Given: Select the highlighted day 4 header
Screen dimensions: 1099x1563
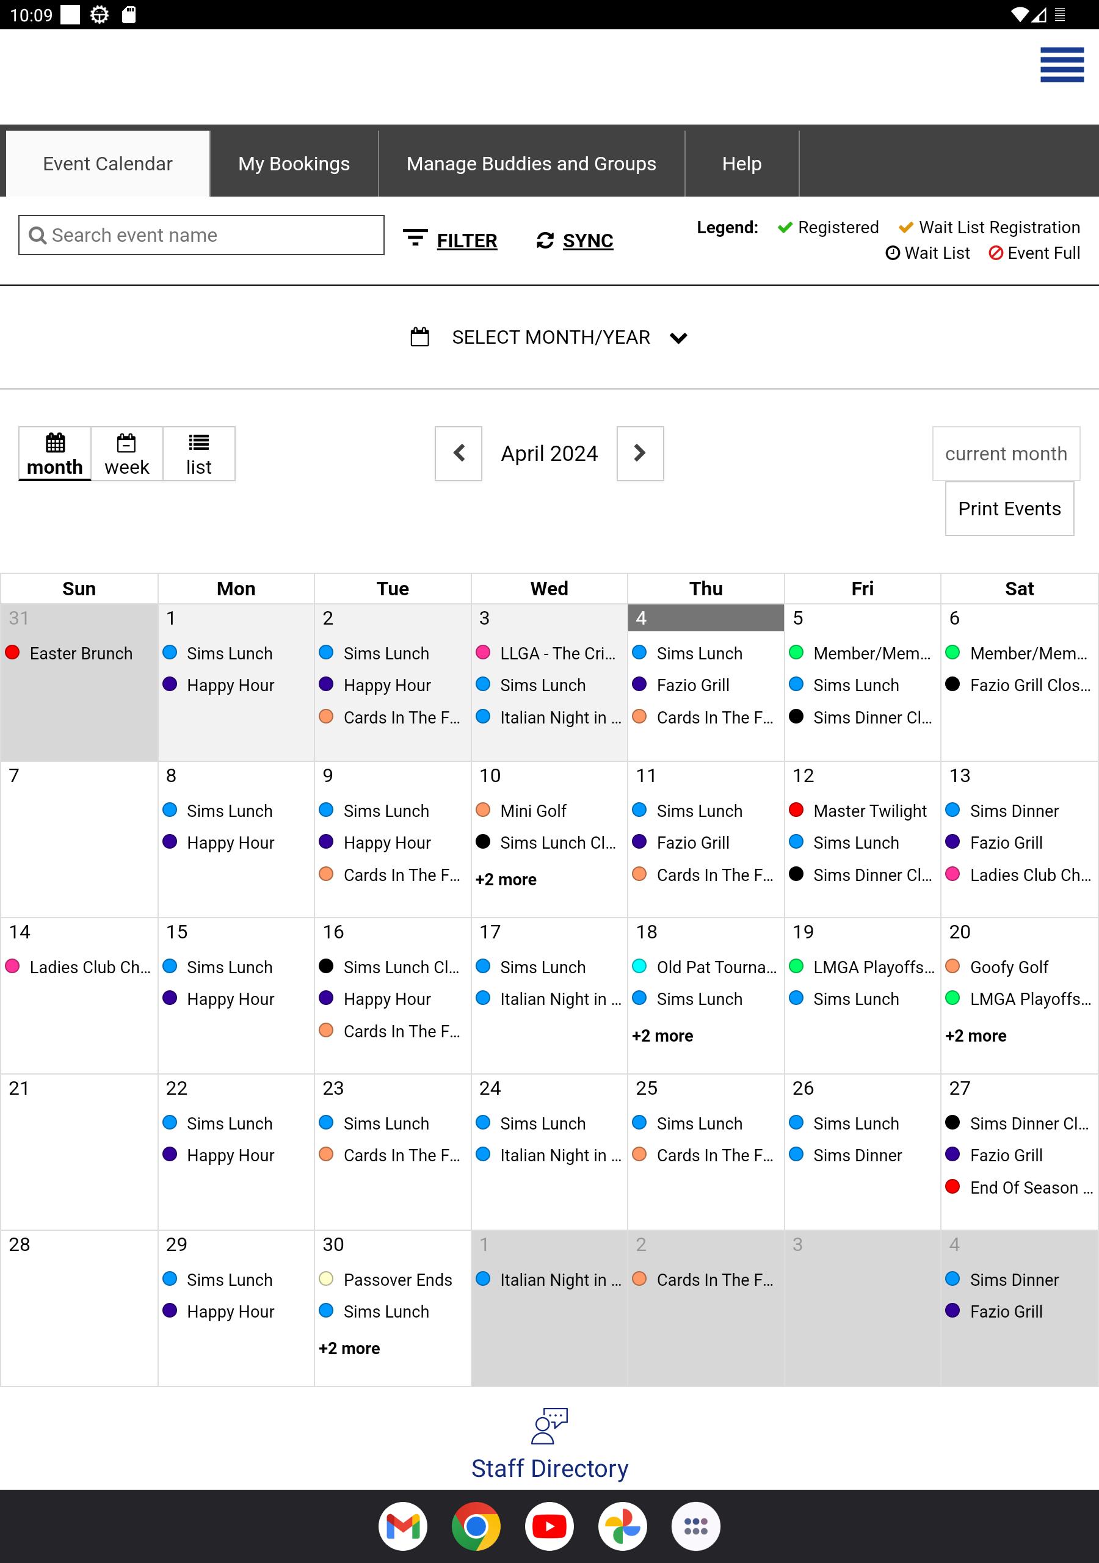Looking at the screenshot, I should point(705,618).
